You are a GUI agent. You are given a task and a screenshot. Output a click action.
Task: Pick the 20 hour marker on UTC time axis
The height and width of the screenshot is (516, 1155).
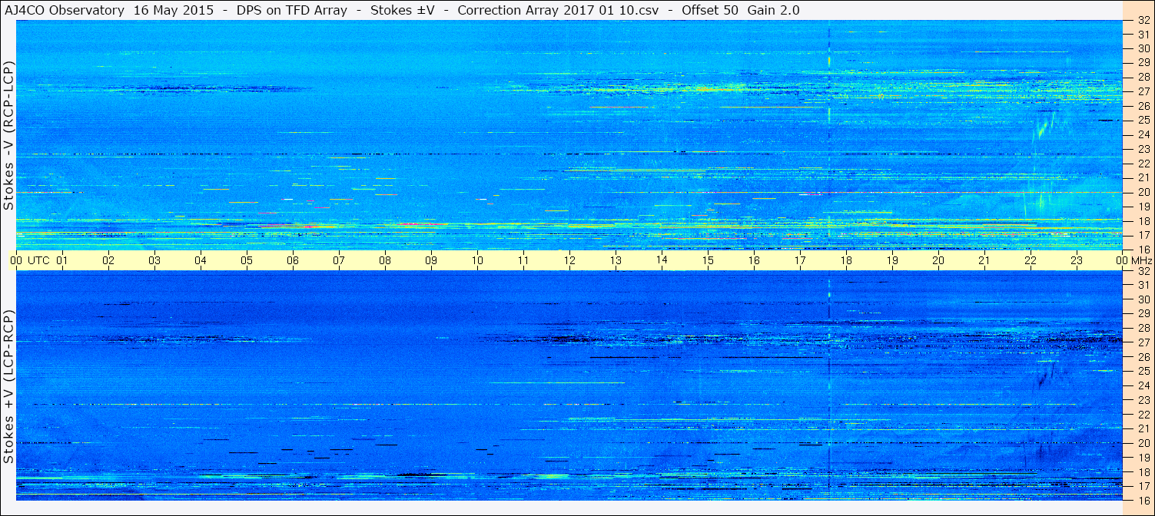(x=938, y=260)
